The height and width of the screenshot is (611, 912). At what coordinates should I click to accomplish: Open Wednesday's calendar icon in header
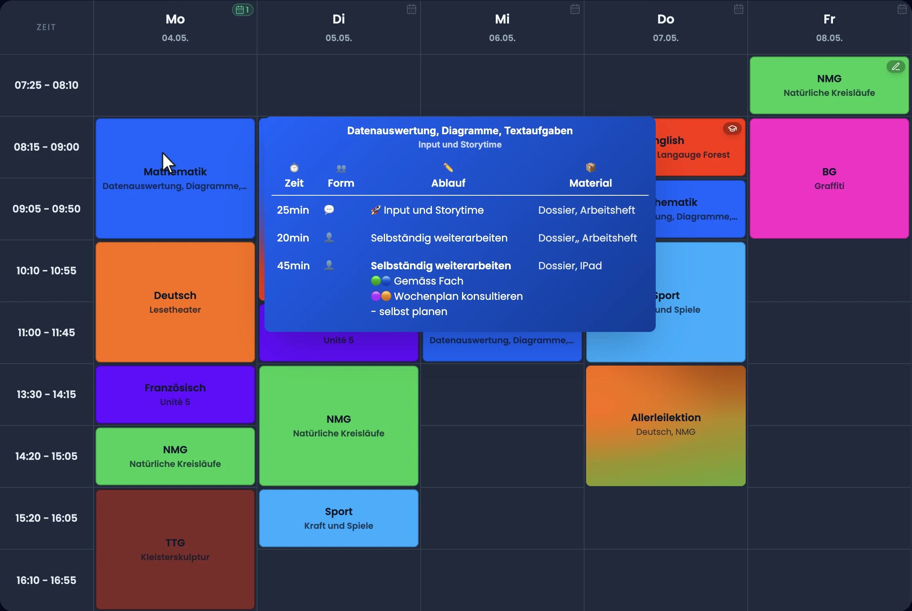(x=575, y=9)
